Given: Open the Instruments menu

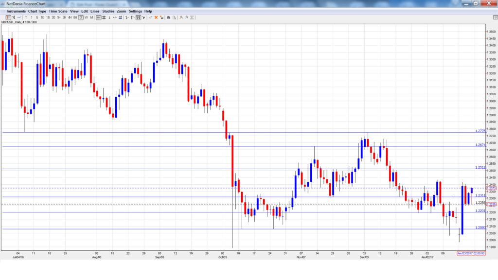Looking at the screenshot, I should [17, 11].
